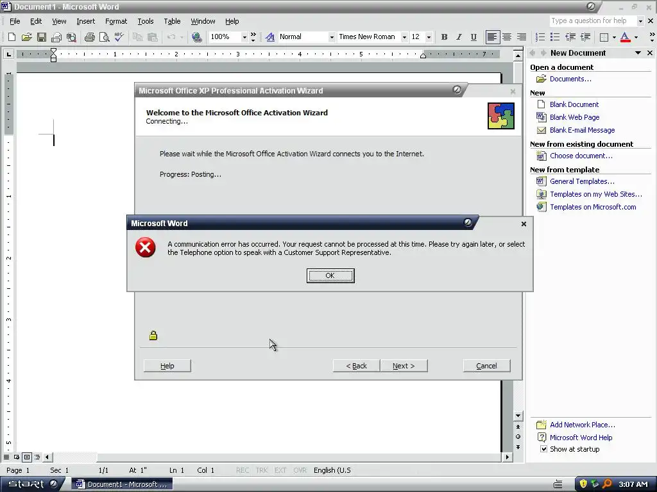Viewport: 657px width, 492px height.
Task: Click the Save diskette toolbar icon
Action: point(42,37)
